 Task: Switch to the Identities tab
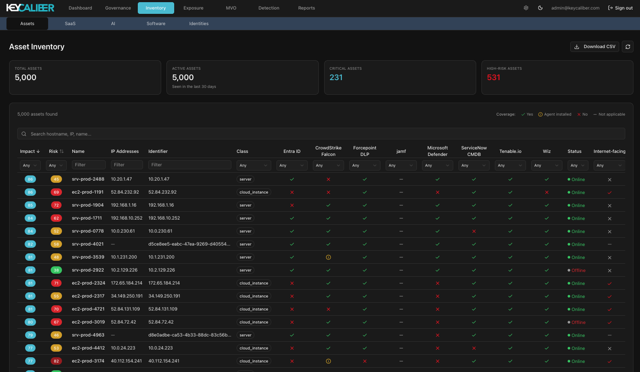pyautogui.click(x=199, y=23)
